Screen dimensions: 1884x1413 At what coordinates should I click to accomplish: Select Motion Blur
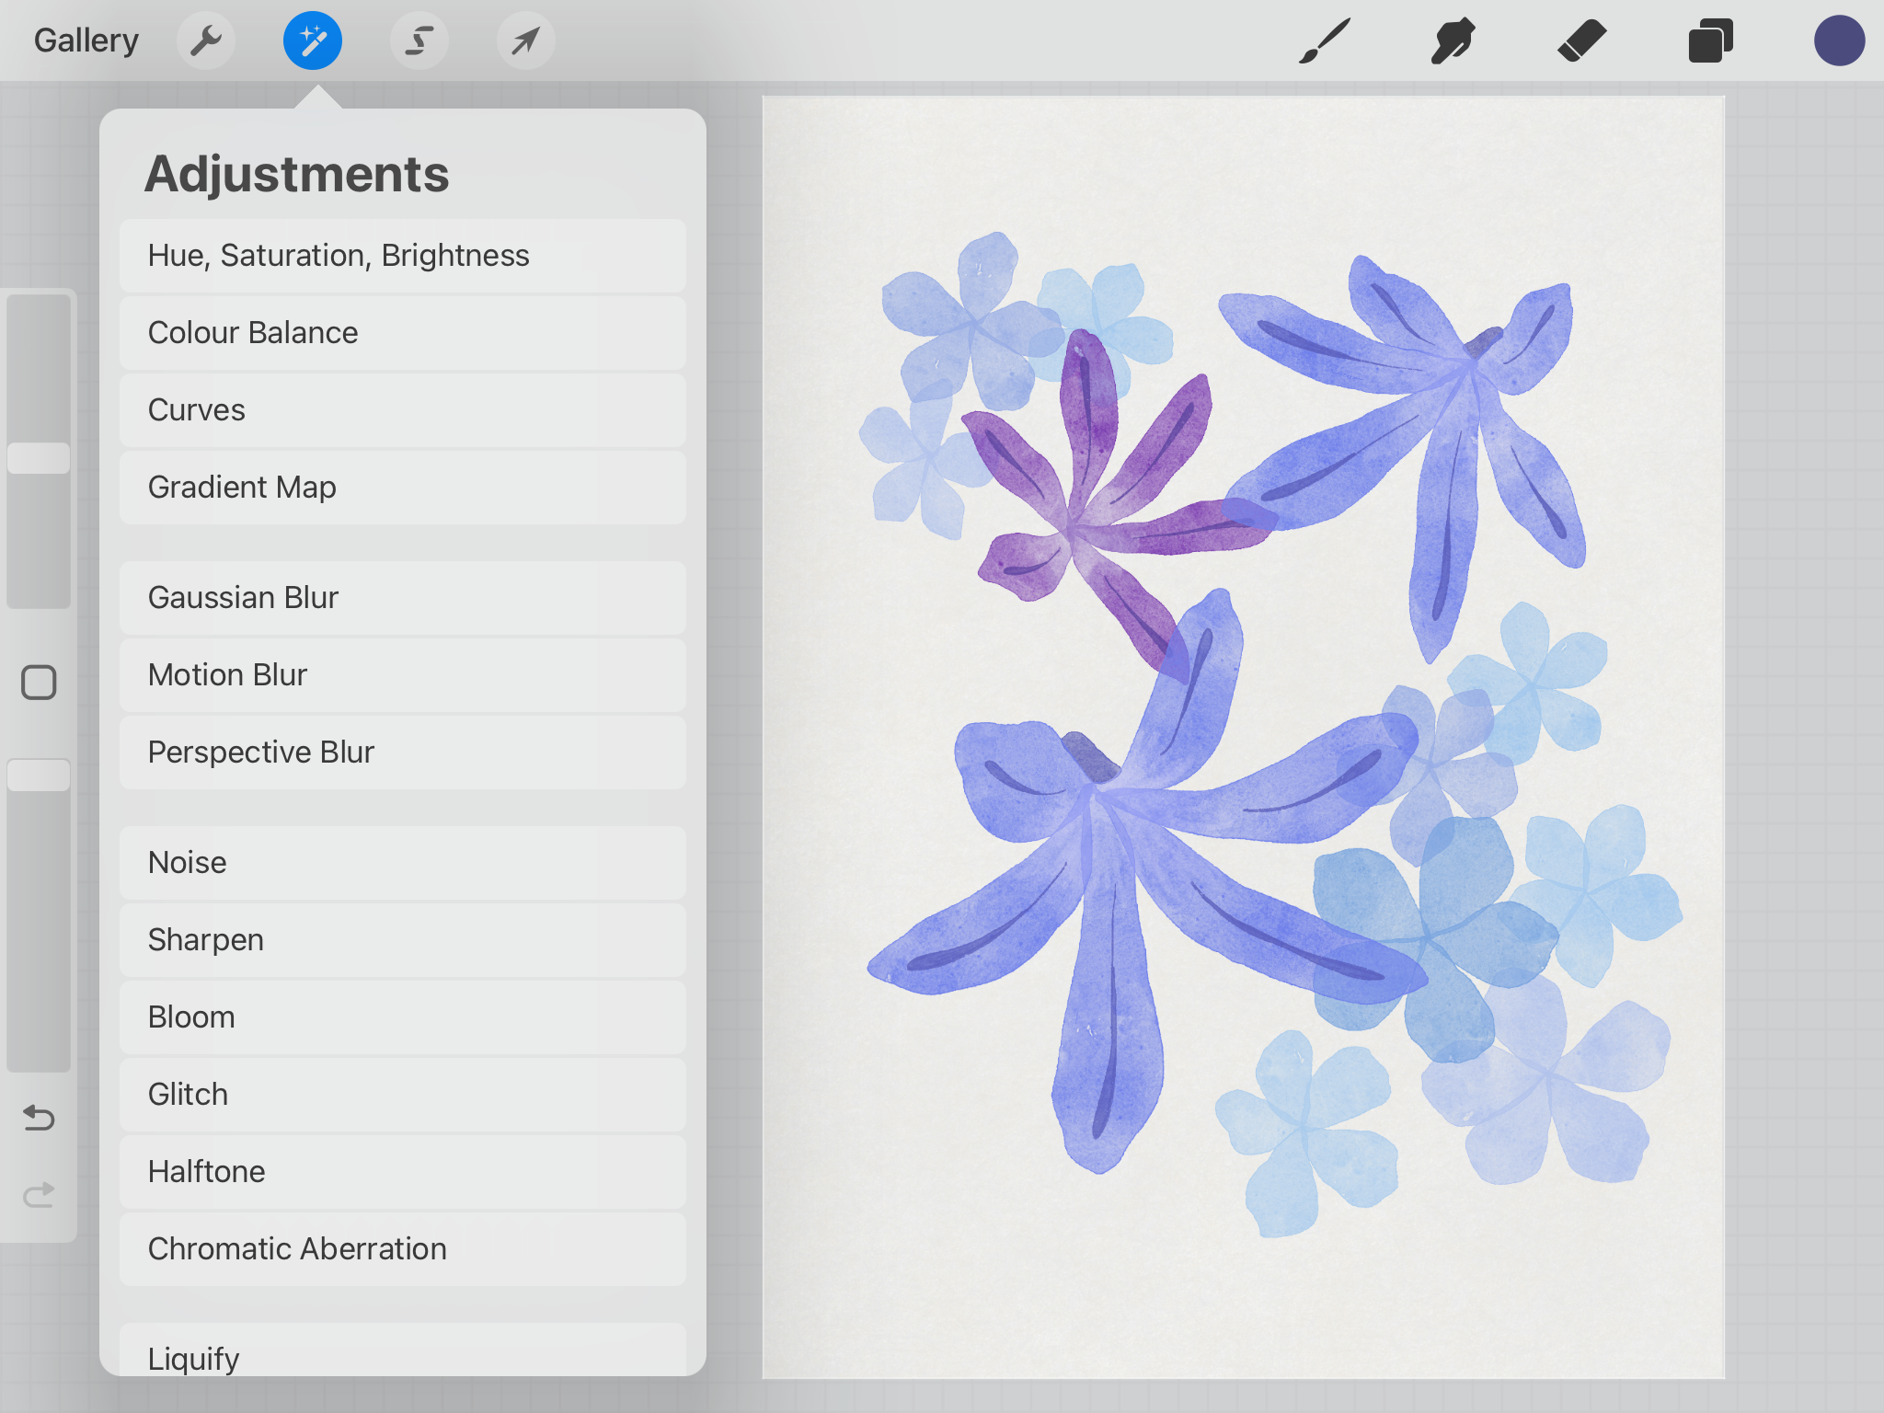(403, 675)
